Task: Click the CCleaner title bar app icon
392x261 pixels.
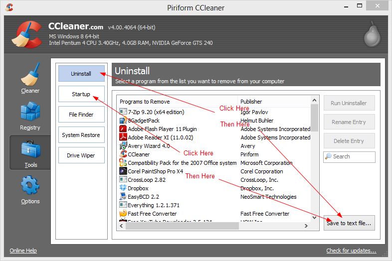Action: (x=9, y=7)
